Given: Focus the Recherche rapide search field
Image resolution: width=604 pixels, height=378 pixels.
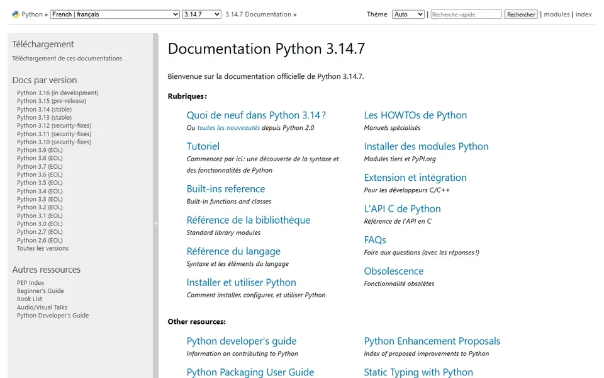Looking at the screenshot, I should pos(466,14).
